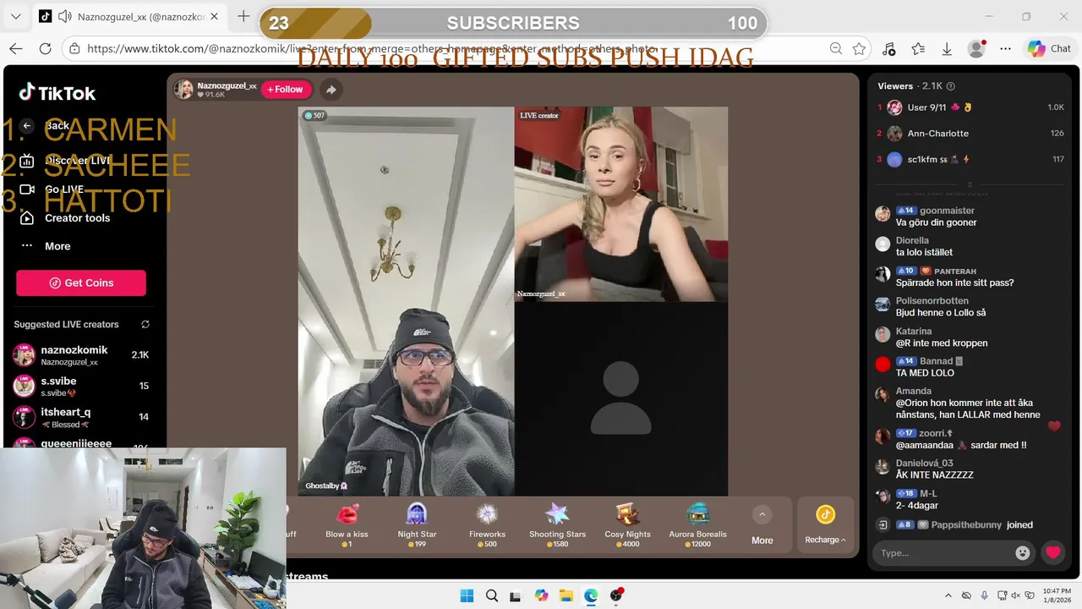1082x609 pixels.
Task: Go back in browser history
Action: pos(16,49)
